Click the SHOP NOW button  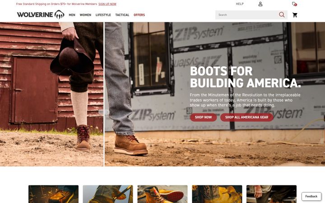203,117
